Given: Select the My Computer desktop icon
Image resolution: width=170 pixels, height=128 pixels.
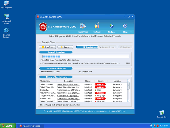Looking at the screenshot, I should click(x=6, y=4).
